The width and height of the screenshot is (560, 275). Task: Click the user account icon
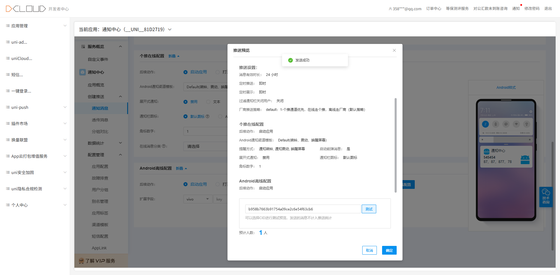(390, 9)
